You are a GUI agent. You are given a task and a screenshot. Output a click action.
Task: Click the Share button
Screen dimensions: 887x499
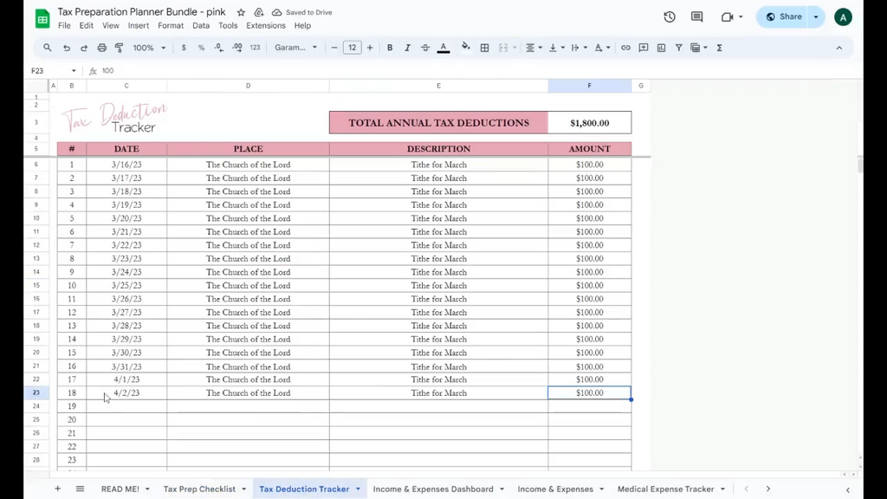click(x=784, y=16)
